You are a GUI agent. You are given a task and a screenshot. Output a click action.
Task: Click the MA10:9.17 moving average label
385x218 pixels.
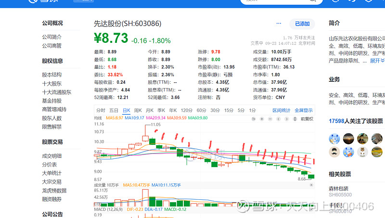pyautogui.click(x=135, y=118)
